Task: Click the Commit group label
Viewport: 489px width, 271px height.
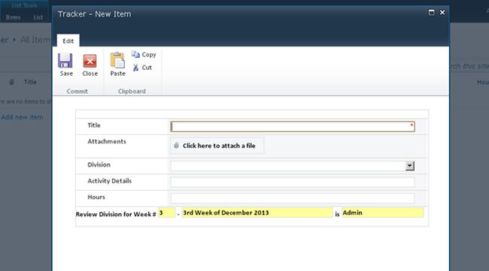Action: click(77, 91)
